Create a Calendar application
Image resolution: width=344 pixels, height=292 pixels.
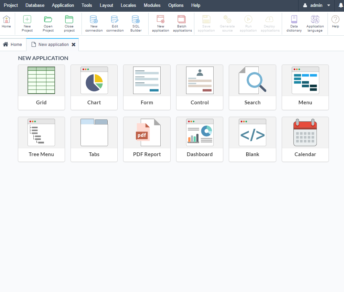(x=305, y=139)
